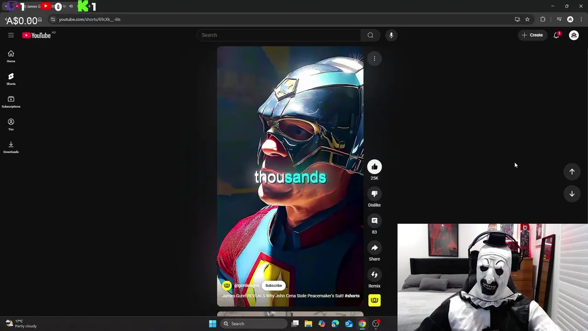Screen dimensions: 588x331
Task: Dislike the Short with thumbs down
Action: click(x=374, y=194)
